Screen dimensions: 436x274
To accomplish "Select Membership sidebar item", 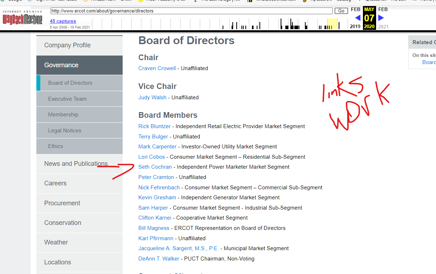I will [79, 115].
